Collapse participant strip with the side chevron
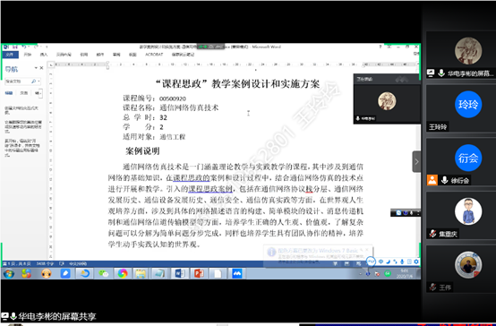The image size is (496, 326). click(416, 162)
